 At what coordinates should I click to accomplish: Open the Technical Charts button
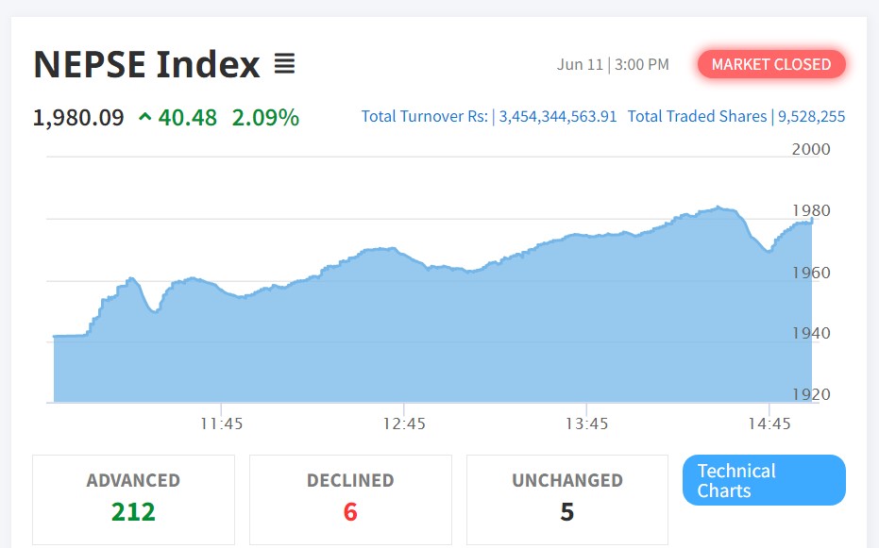[764, 480]
